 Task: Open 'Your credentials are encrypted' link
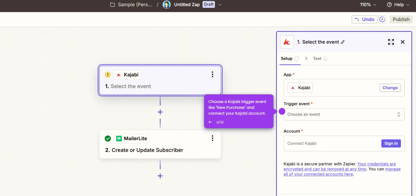point(339,166)
